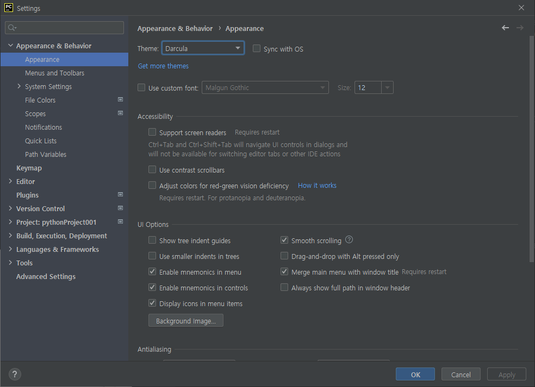
Task: Select Appearance in the settings tree
Action: pos(65,59)
